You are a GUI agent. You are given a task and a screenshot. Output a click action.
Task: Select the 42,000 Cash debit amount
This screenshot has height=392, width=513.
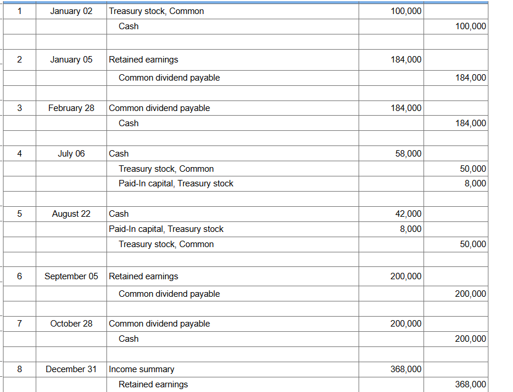tap(408, 214)
